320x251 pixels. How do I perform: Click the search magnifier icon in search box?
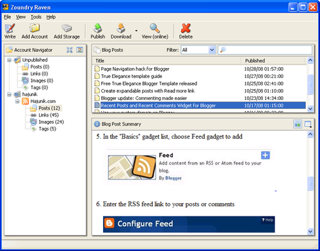pos(223,50)
